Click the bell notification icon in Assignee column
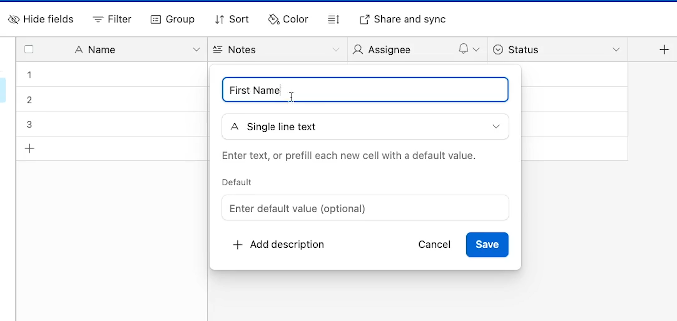Image resolution: width=677 pixels, height=321 pixels. [463, 49]
